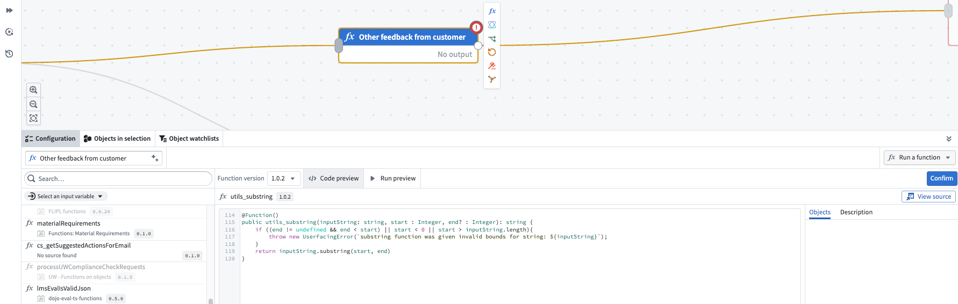958x304 pixels.
Task: Click the 'No output' text on node
Action: click(x=455, y=54)
